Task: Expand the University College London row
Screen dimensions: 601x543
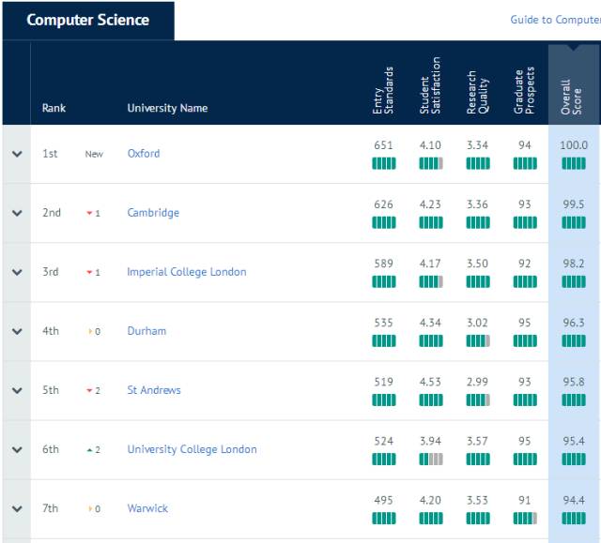Action: (x=17, y=449)
